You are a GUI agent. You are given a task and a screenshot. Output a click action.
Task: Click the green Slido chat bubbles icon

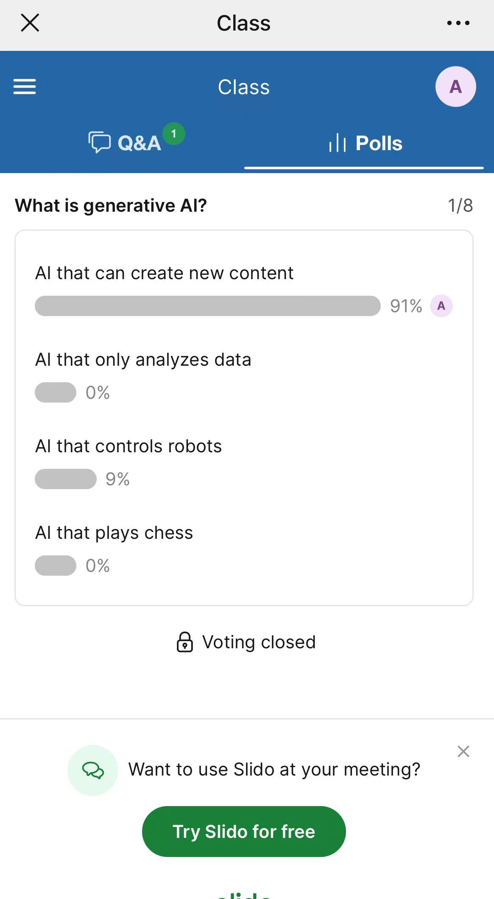point(93,770)
